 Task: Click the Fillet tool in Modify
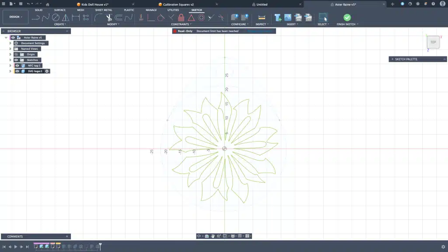click(x=99, y=18)
